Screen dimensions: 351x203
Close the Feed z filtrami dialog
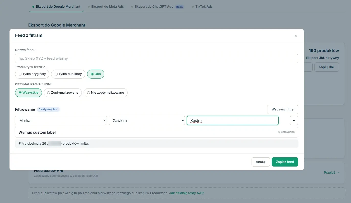coord(296,36)
